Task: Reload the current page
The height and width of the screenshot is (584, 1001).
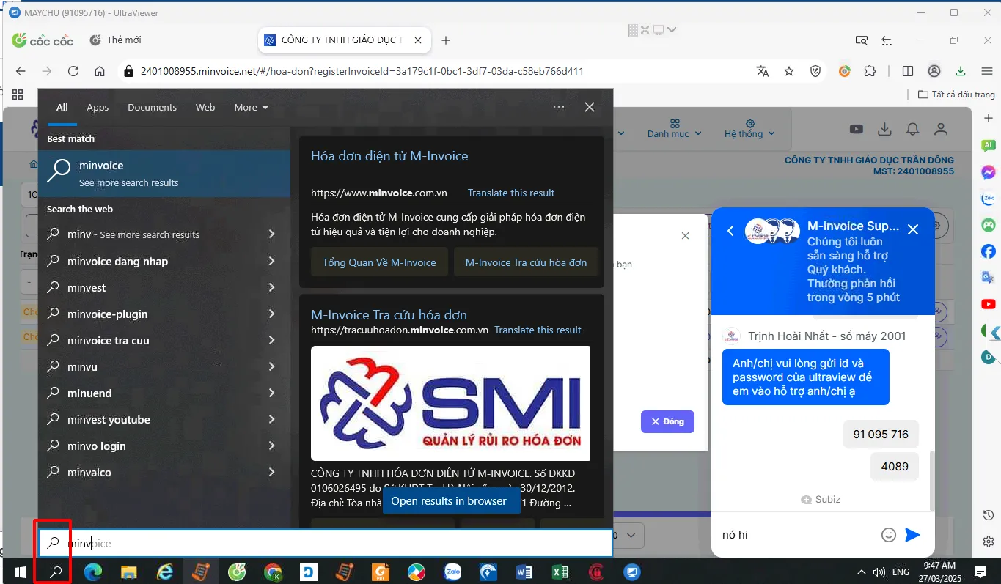Action: click(x=73, y=71)
